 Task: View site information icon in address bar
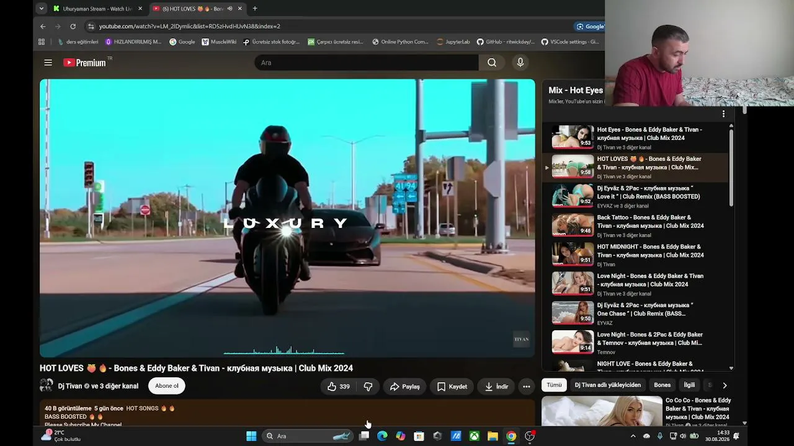pyautogui.click(x=91, y=27)
